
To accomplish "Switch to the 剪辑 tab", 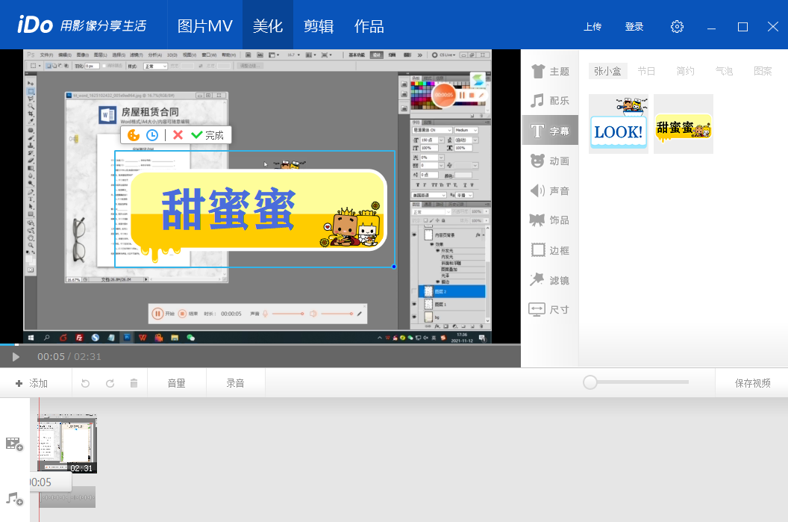I will pos(319,26).
